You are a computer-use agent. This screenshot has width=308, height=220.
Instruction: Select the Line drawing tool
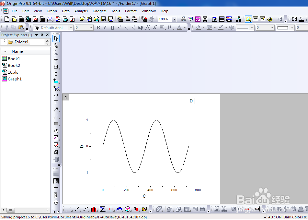coord(56,117)
